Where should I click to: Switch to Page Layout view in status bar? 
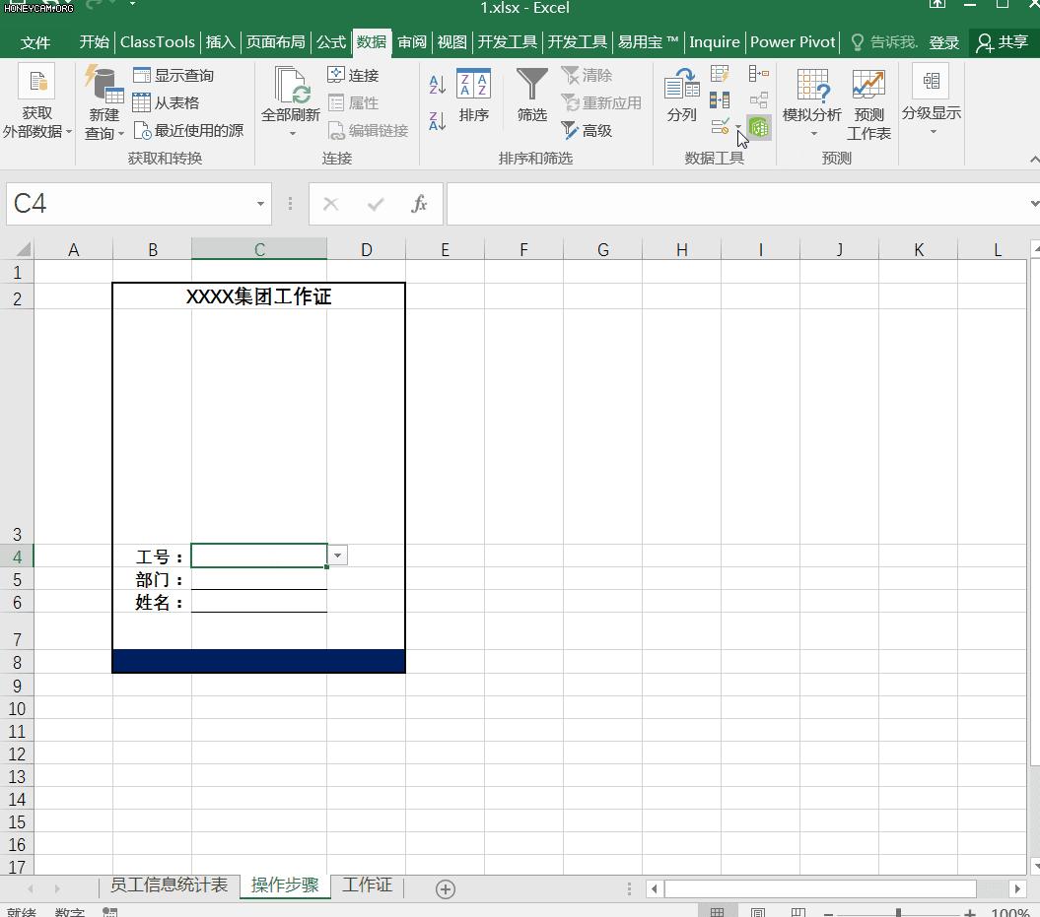pos(758,912)
